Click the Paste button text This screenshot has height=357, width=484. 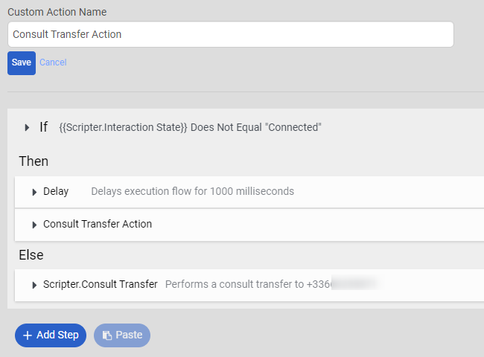point(129,335)
